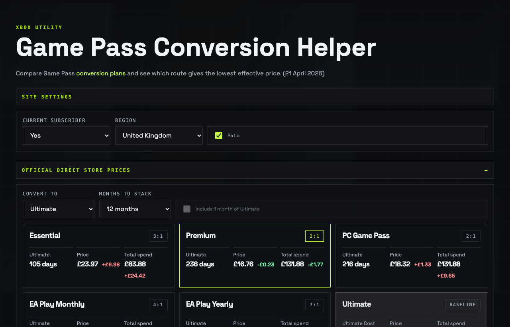This screenshot has height=327, width=510.
Task: Click the +£24.42 difference on Essential
Action: click(135, 276)
